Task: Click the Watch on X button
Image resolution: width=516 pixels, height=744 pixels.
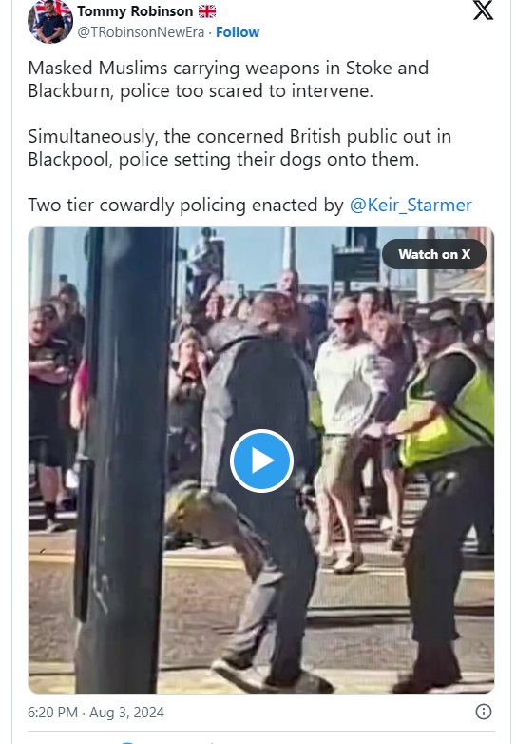Action: [434, 254]
